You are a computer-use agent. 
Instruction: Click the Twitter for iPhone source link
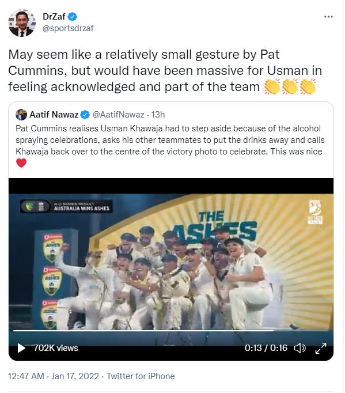pyautogui.click(x=141, y=376)
